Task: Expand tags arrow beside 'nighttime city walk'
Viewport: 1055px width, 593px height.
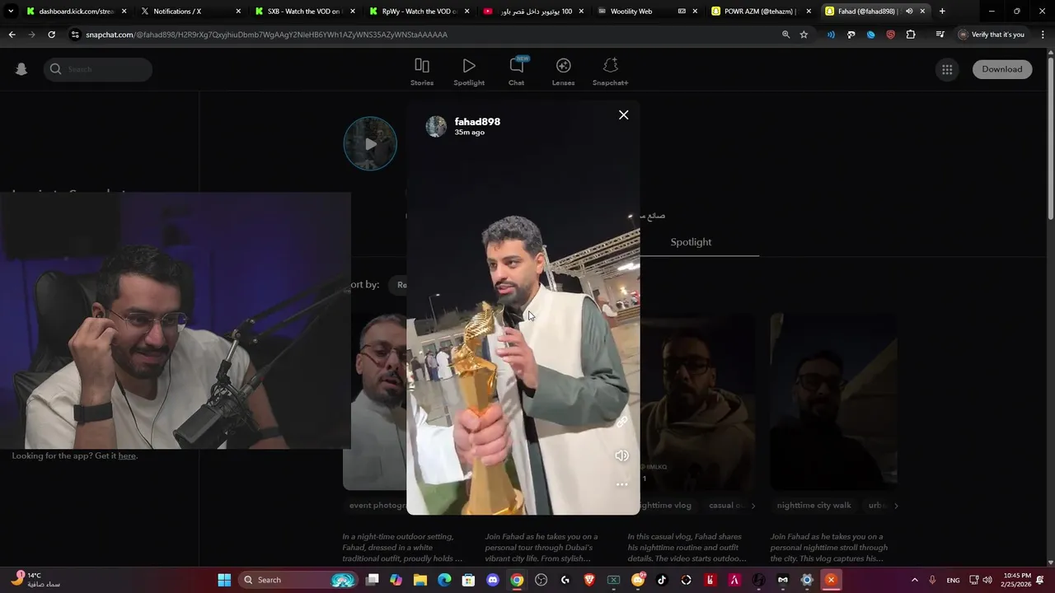Action: click(896, 506)
